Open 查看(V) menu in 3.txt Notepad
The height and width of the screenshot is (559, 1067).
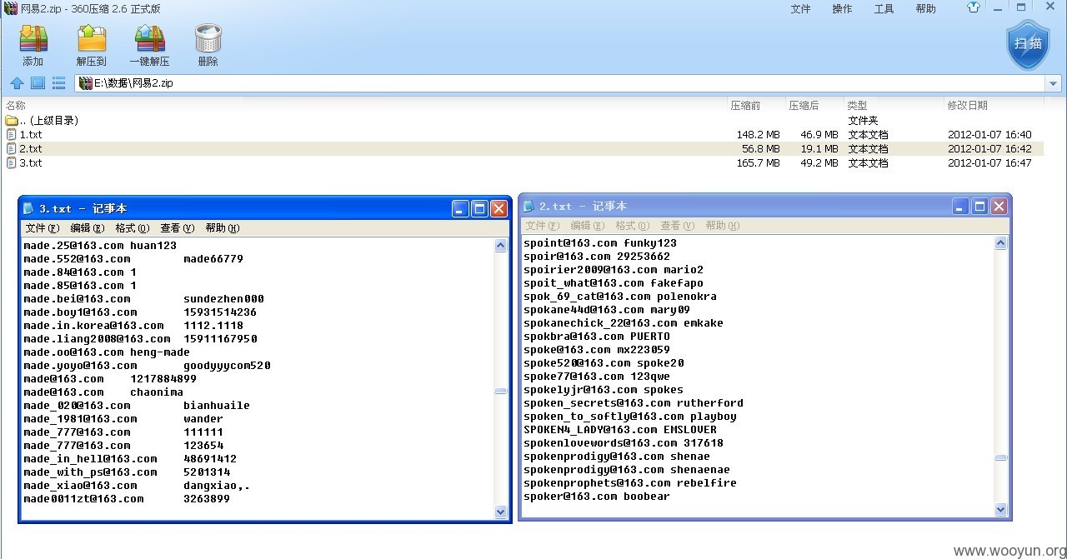pos(177,228)
